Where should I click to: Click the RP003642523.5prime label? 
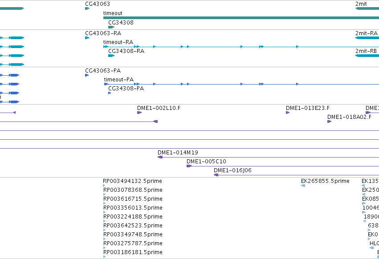pos(133,226)
